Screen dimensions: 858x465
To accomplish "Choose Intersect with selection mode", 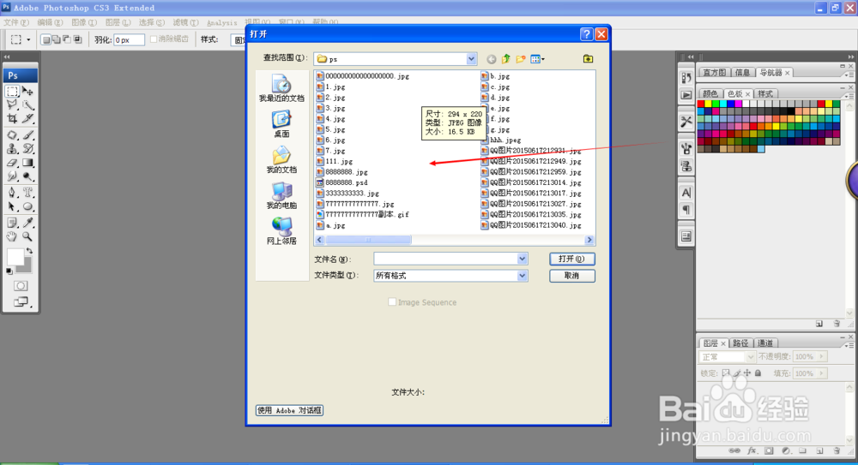I will pyautogui.click(x=77, y=39).
